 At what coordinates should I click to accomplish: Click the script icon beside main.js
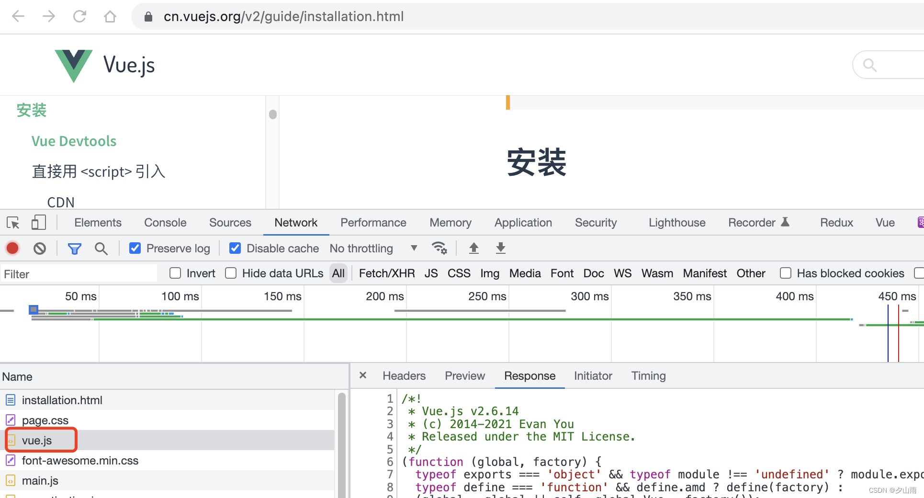click(11, 480)
